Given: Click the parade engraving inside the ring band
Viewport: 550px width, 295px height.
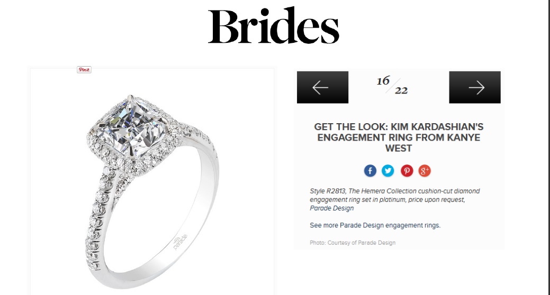Looking at the screenshot, I should pyautogui.click(x=181, y=242).
